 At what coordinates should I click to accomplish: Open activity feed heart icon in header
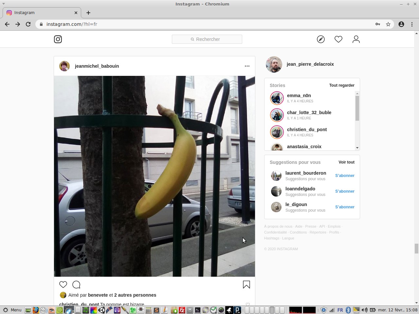click(x=338, y=39)
